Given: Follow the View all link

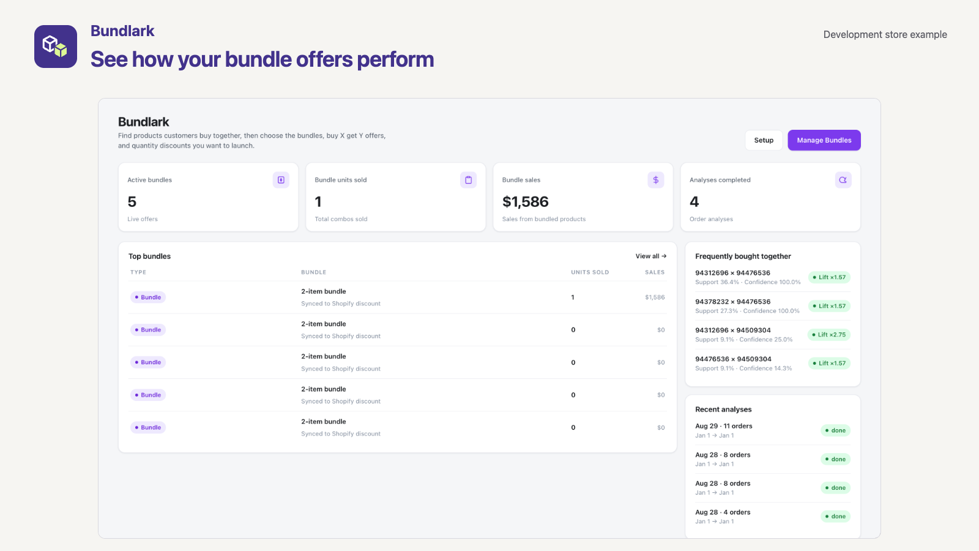Looking at the screenshot, I should click(651, 257).
